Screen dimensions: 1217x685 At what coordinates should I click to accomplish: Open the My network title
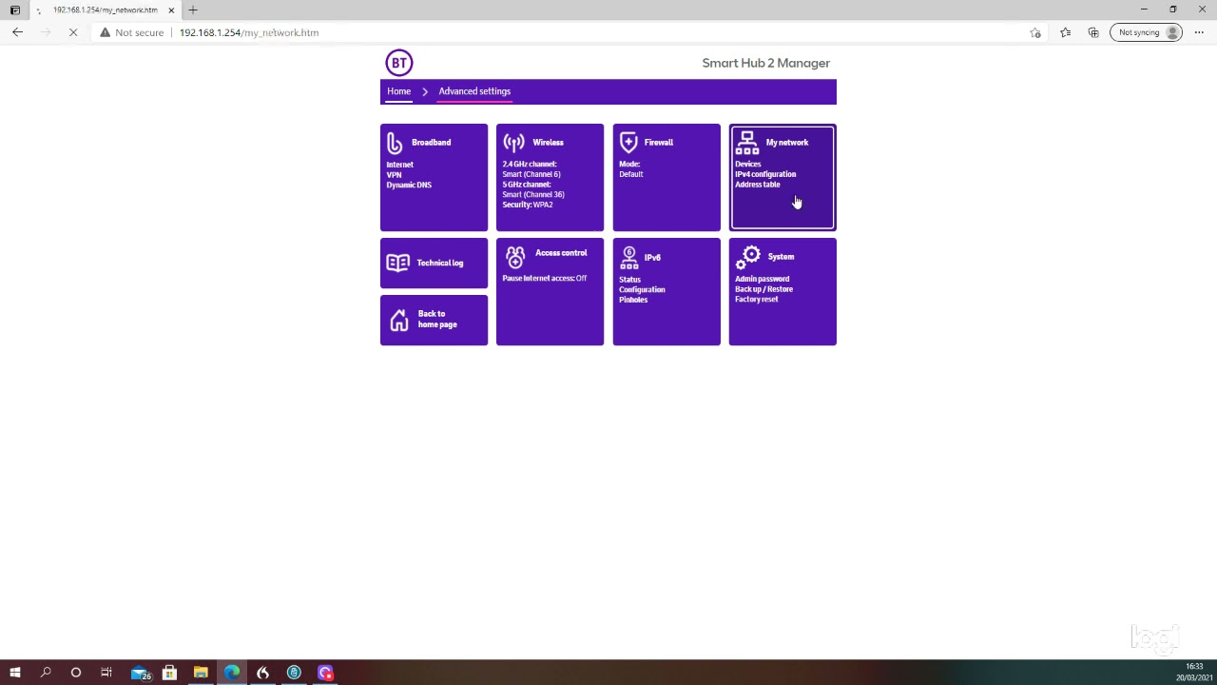pos(786,143)
